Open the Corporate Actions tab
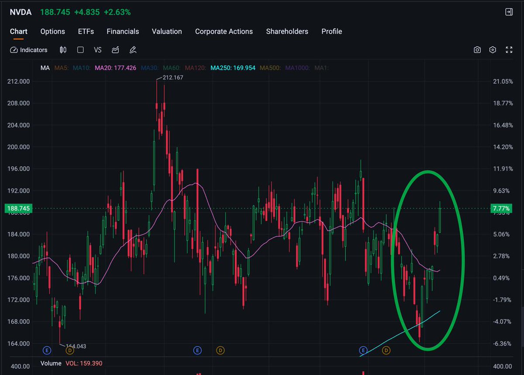 [224, 31]
